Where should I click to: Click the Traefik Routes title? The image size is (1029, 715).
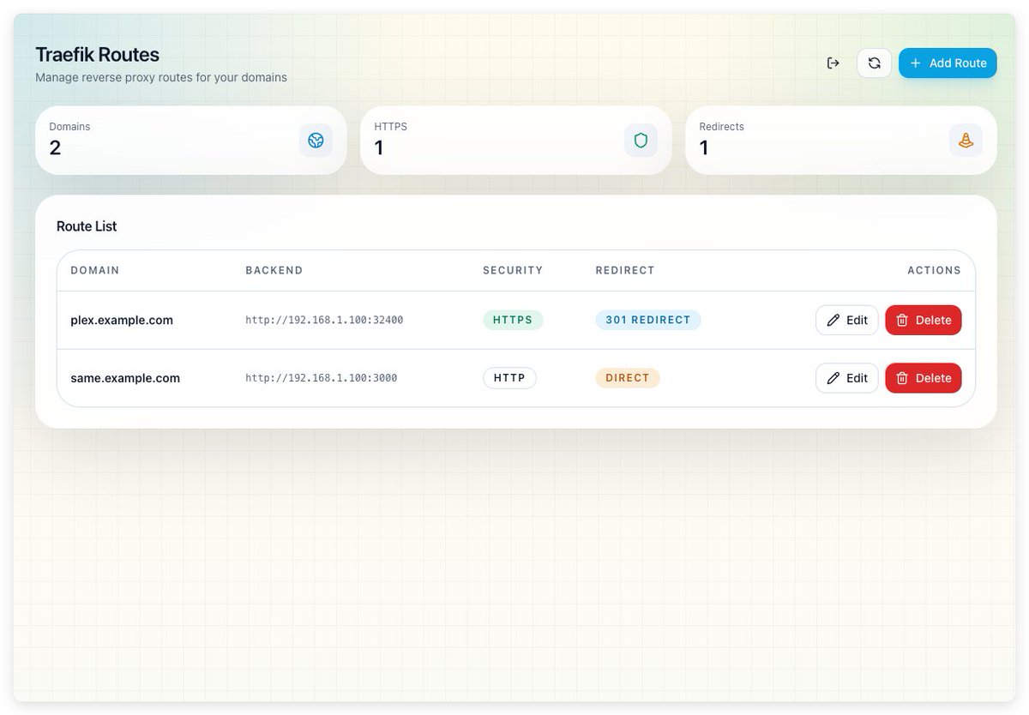click(x=98, y=54)
